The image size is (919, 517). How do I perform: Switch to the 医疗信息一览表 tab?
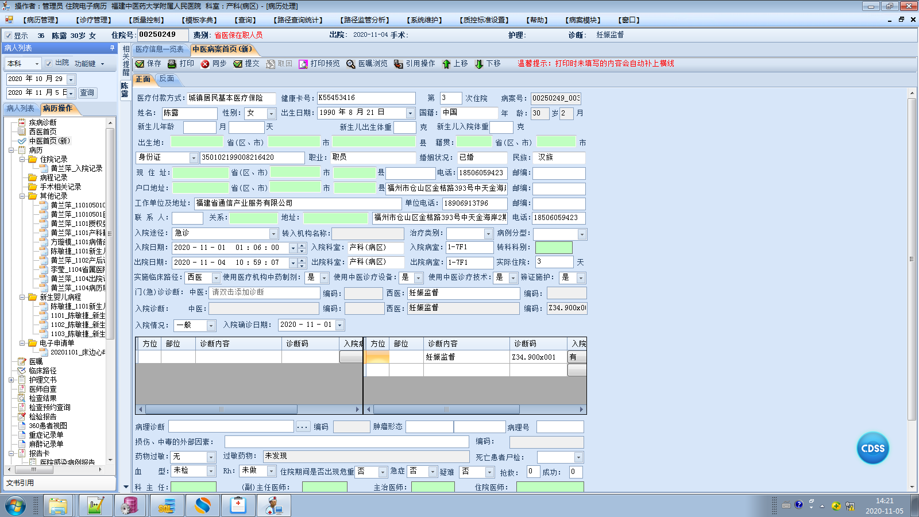[160, 49]
